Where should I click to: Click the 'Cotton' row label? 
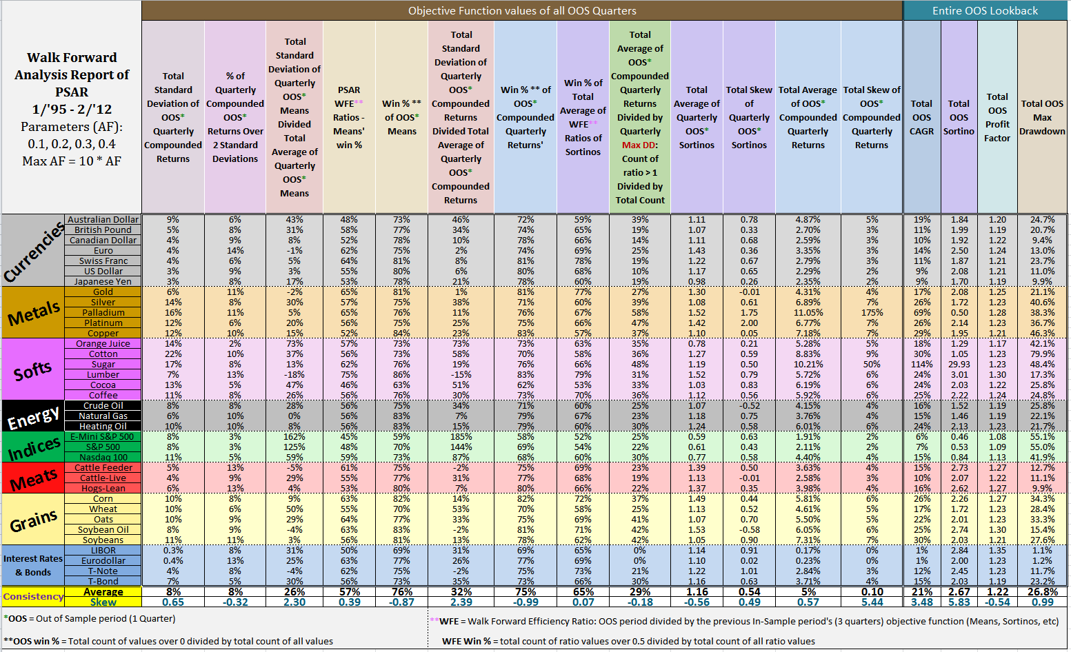coord(103,354)
